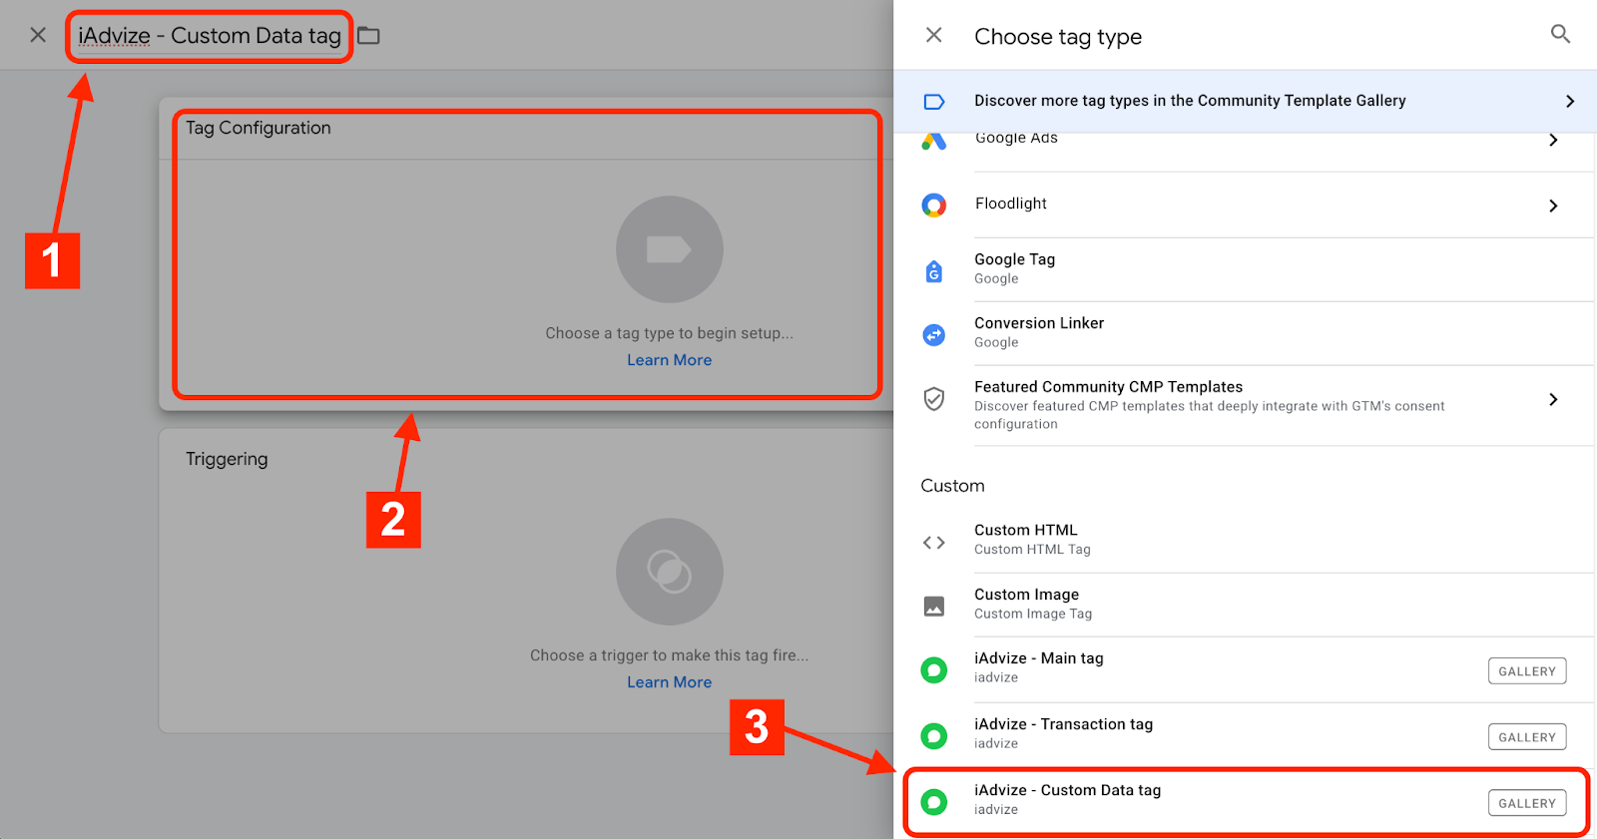The image size is (1597, 839).
Task: Click the trigger placeholder icon in Triggering
Action: coord(669,572)
